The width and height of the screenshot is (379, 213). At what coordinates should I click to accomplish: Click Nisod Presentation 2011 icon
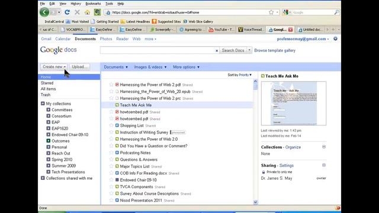117,200
